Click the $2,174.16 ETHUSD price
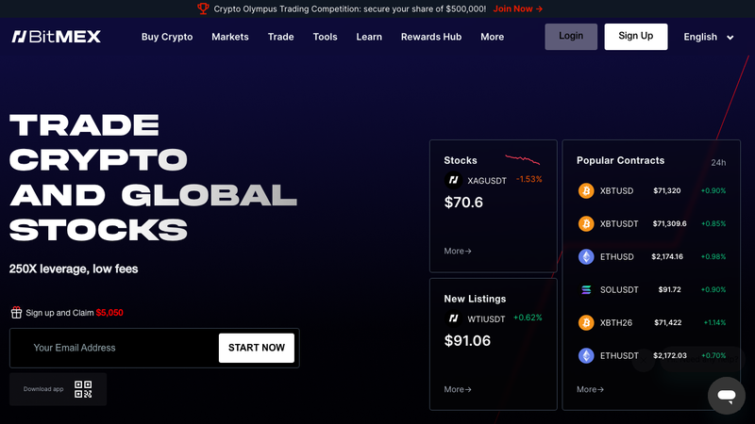 [667, 256]
